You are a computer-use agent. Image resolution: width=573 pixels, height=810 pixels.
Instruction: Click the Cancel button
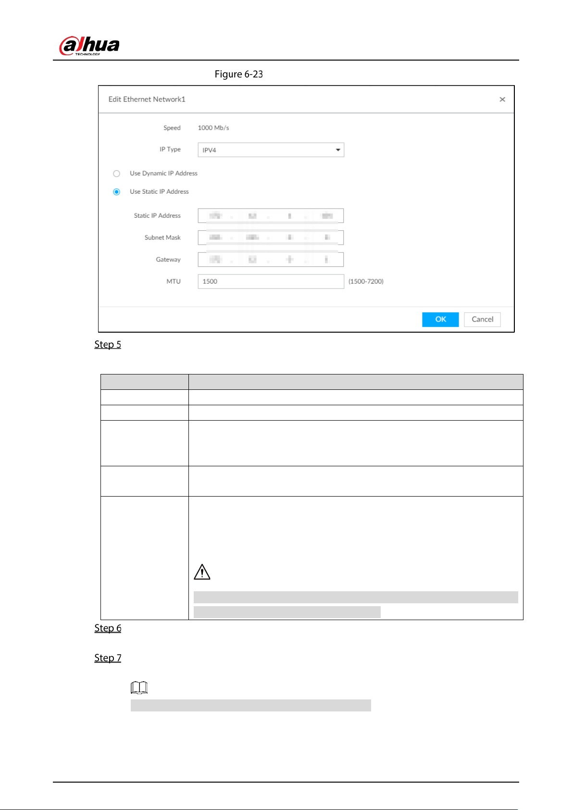click(x=482, y=320)
